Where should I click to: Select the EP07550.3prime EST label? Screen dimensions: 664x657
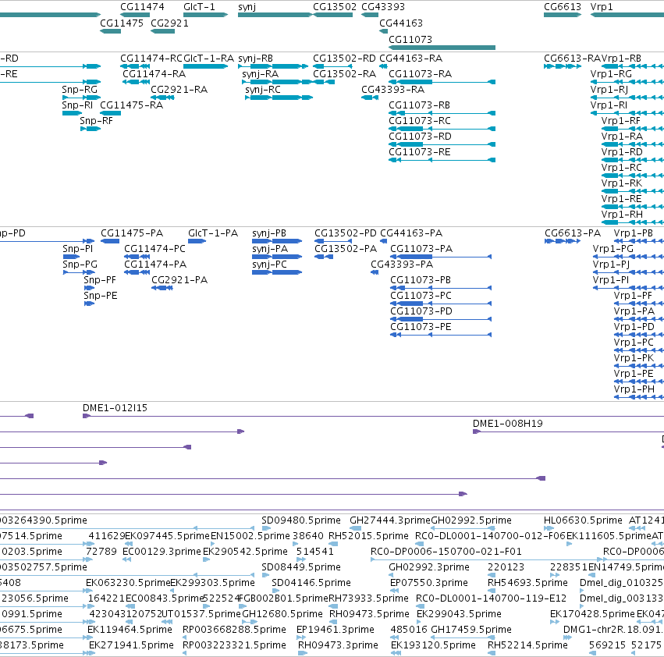pos(428,584)
